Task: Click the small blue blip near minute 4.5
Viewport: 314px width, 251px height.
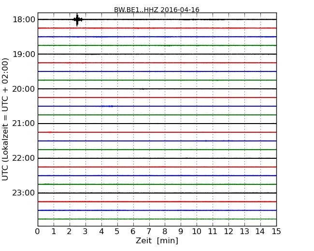Action: pos(108,106)
